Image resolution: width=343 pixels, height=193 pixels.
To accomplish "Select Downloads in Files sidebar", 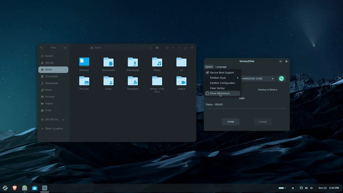I will point(53,83).
